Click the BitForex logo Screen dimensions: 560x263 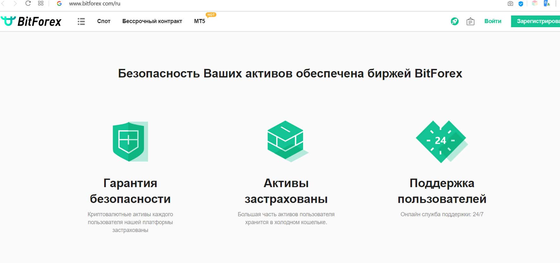(x=31, y=21)
